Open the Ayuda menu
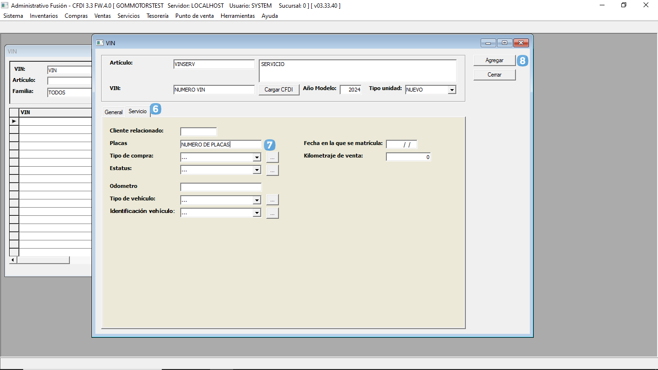 click(270, 16)
